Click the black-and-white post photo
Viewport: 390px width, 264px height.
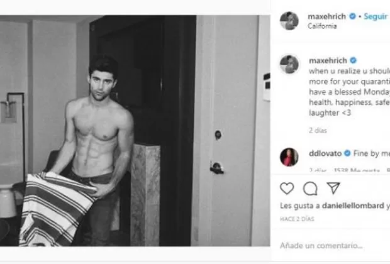(x=135, y=131)
